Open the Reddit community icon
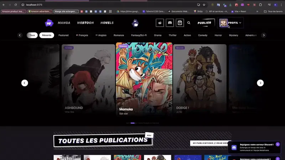 click(x=160, y=23)
